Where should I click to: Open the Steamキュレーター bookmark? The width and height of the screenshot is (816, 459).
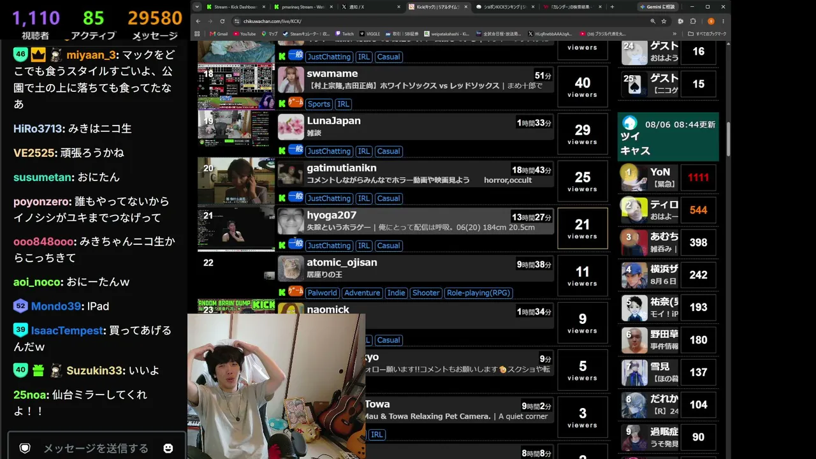point(306,34)
